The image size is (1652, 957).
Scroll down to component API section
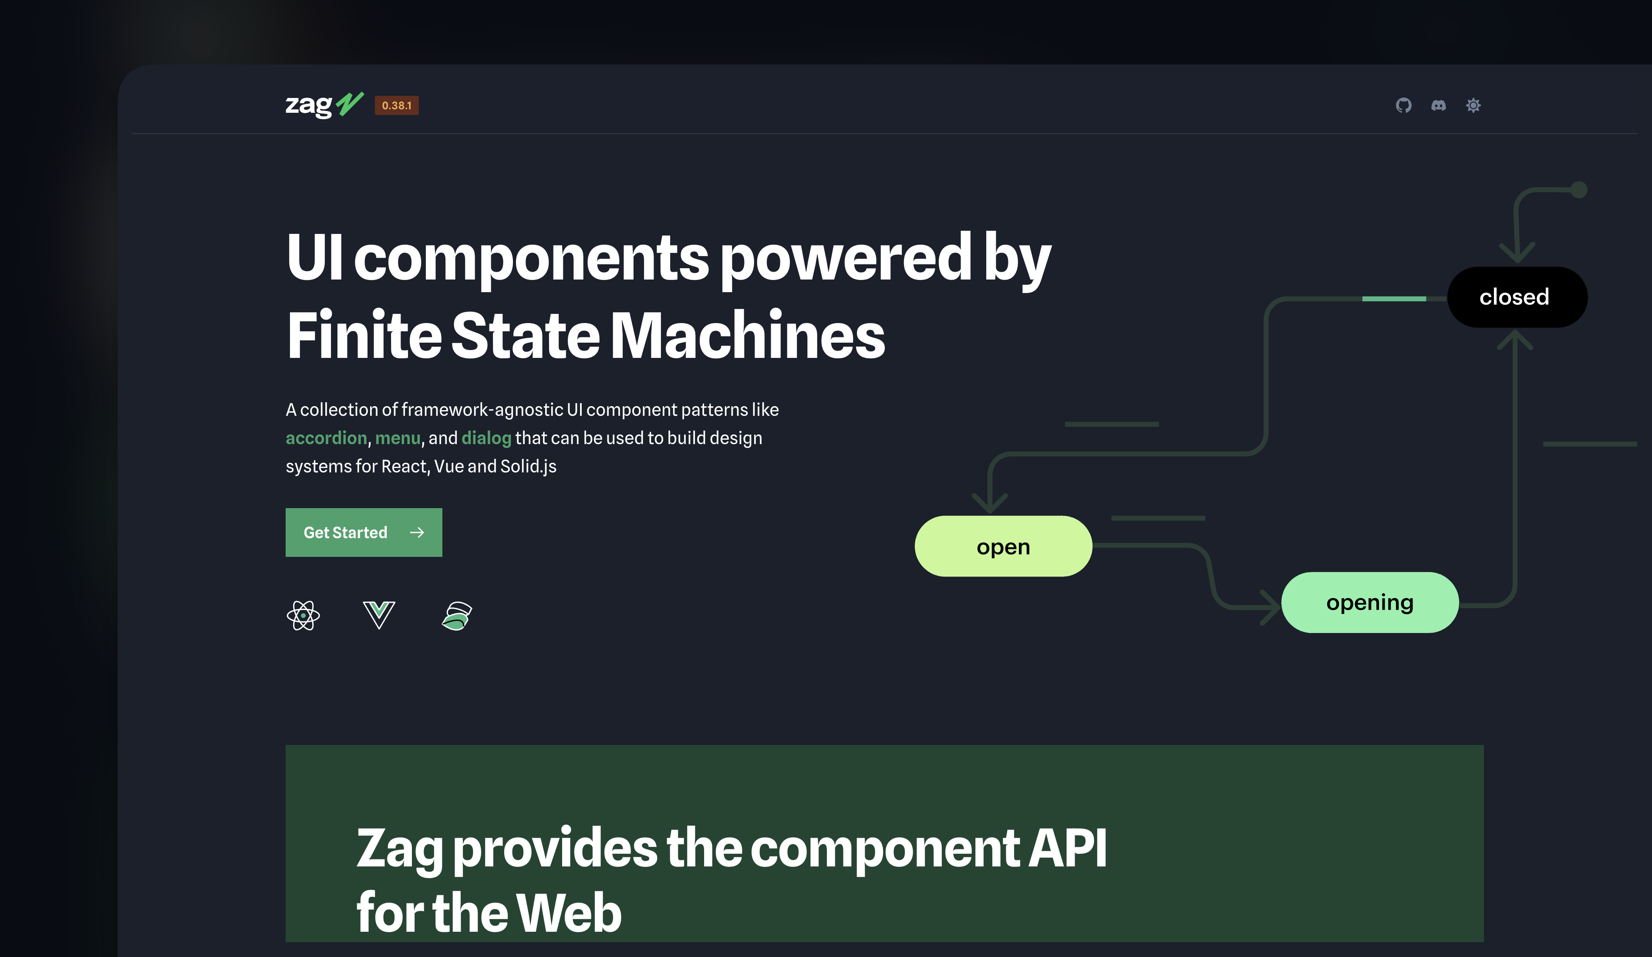click(x=734, y=878)
